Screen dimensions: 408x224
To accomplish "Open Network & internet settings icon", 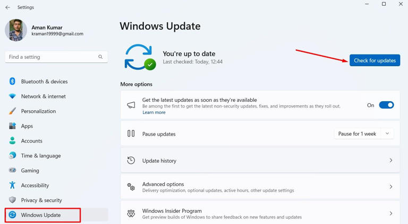I will [12, 96].
